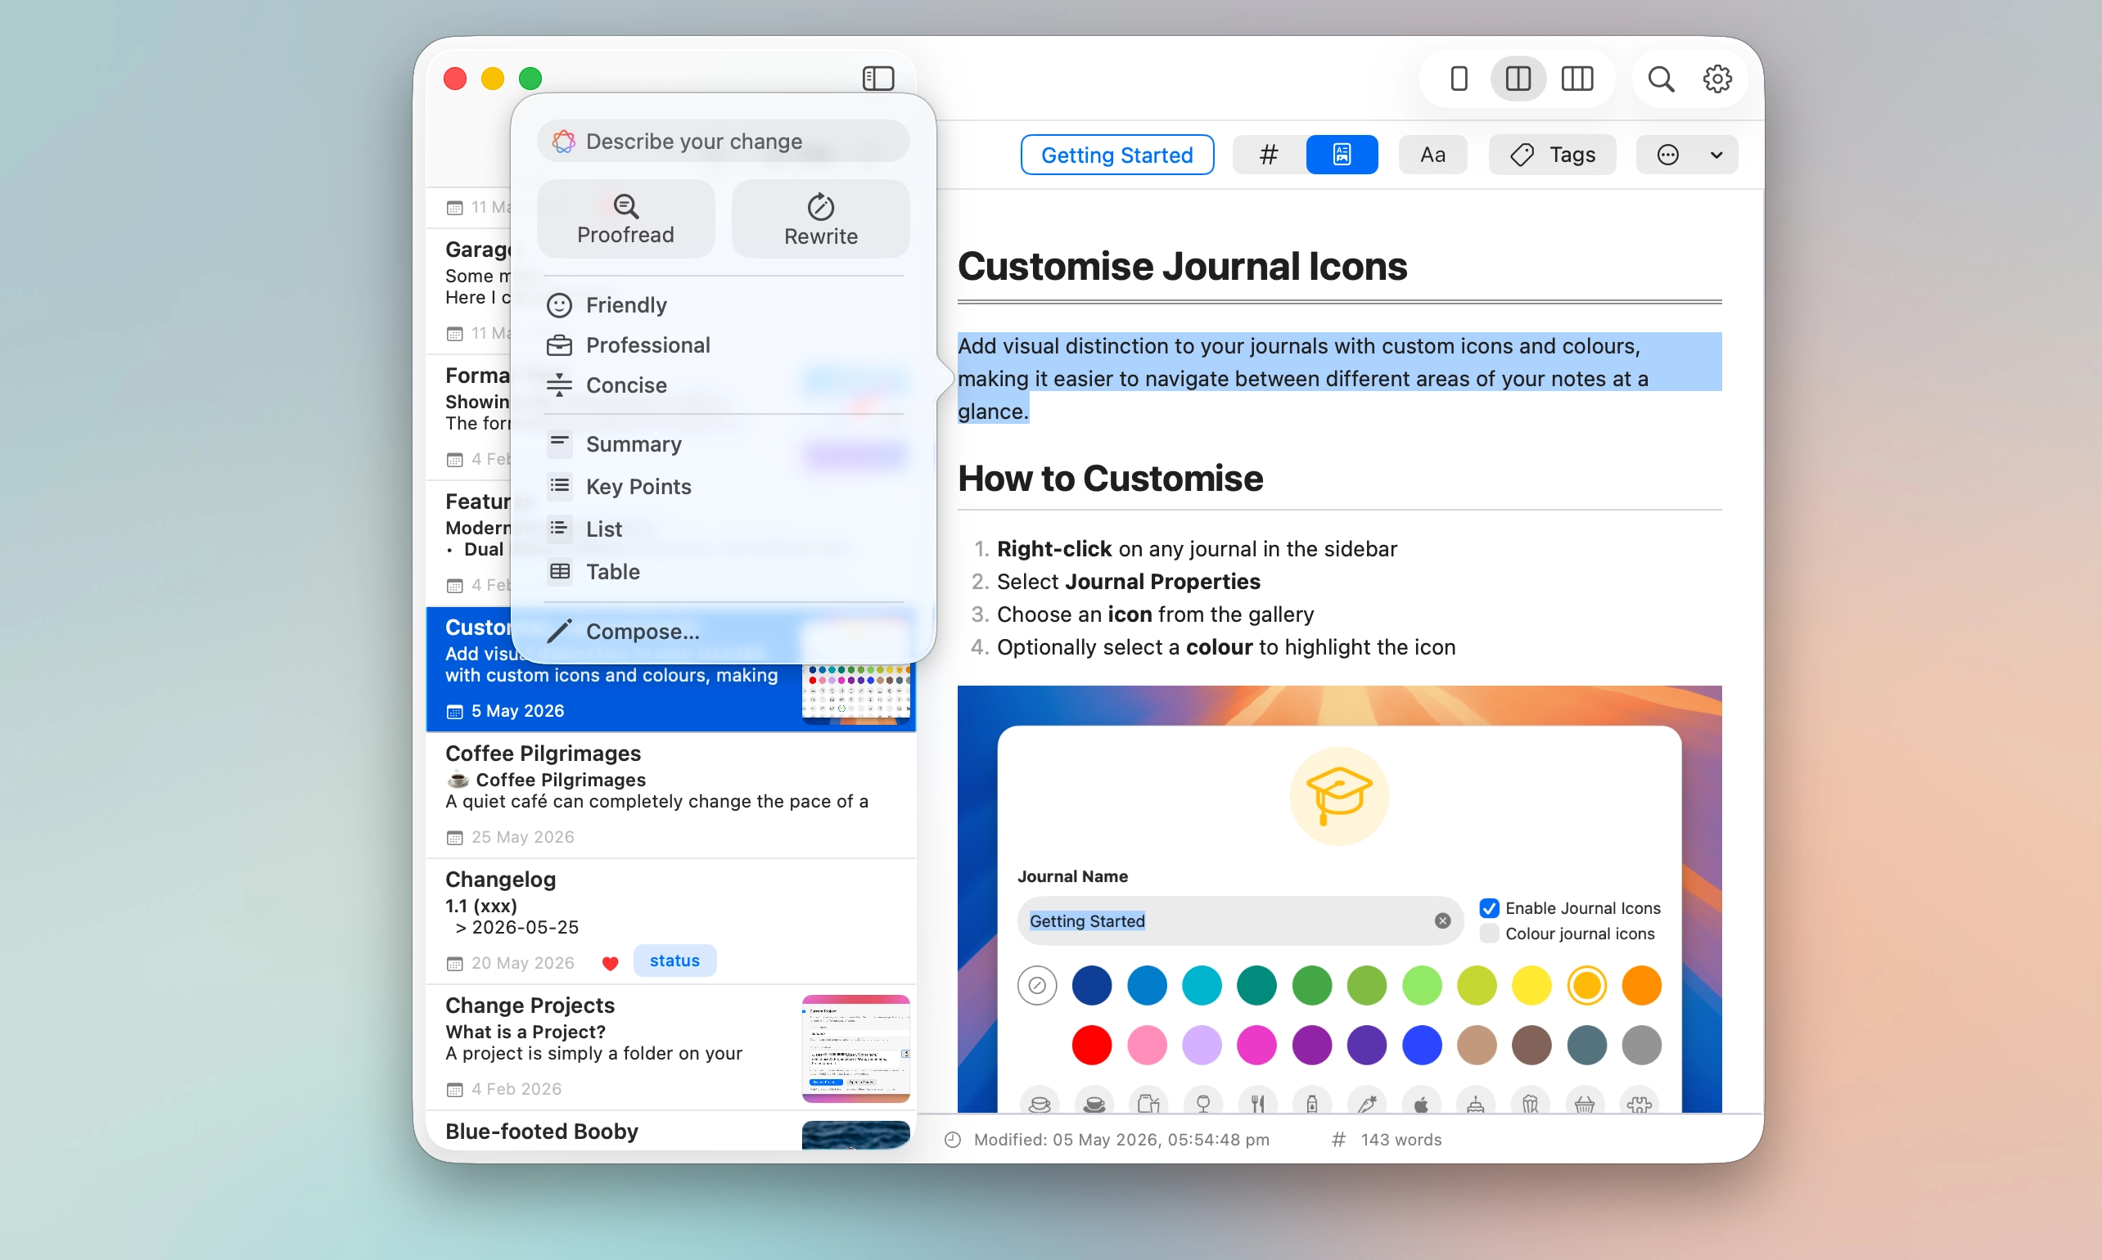This screenshot has height=1260, width=2102.
Task: Open the Blue-footed Booby note
Action: click(x=671, y=1130)
